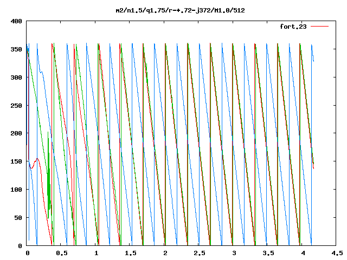Click y-axis label 200
The image size is (347, 260).
point(16,133)
